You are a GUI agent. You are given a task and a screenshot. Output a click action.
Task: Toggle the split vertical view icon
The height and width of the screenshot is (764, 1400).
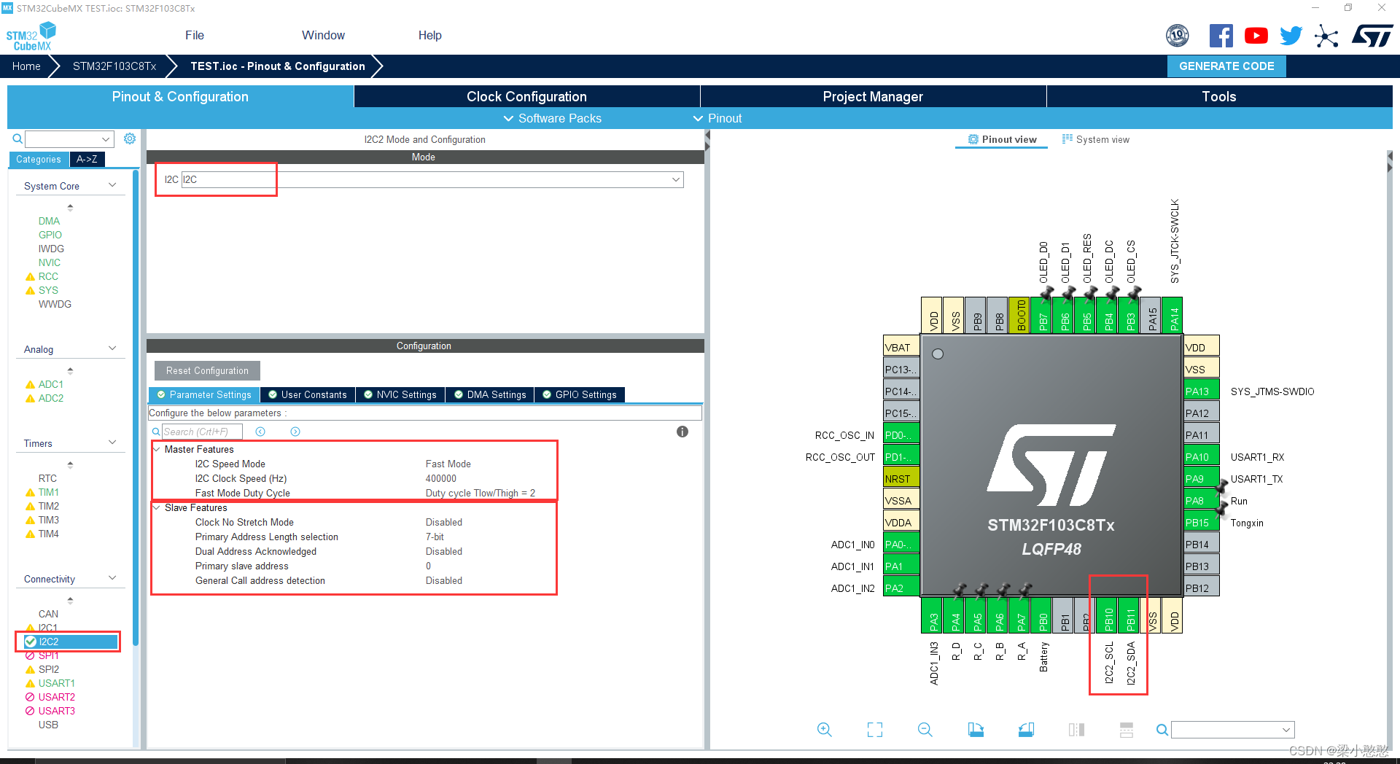pyautogui.click(x=1076, y=730)
